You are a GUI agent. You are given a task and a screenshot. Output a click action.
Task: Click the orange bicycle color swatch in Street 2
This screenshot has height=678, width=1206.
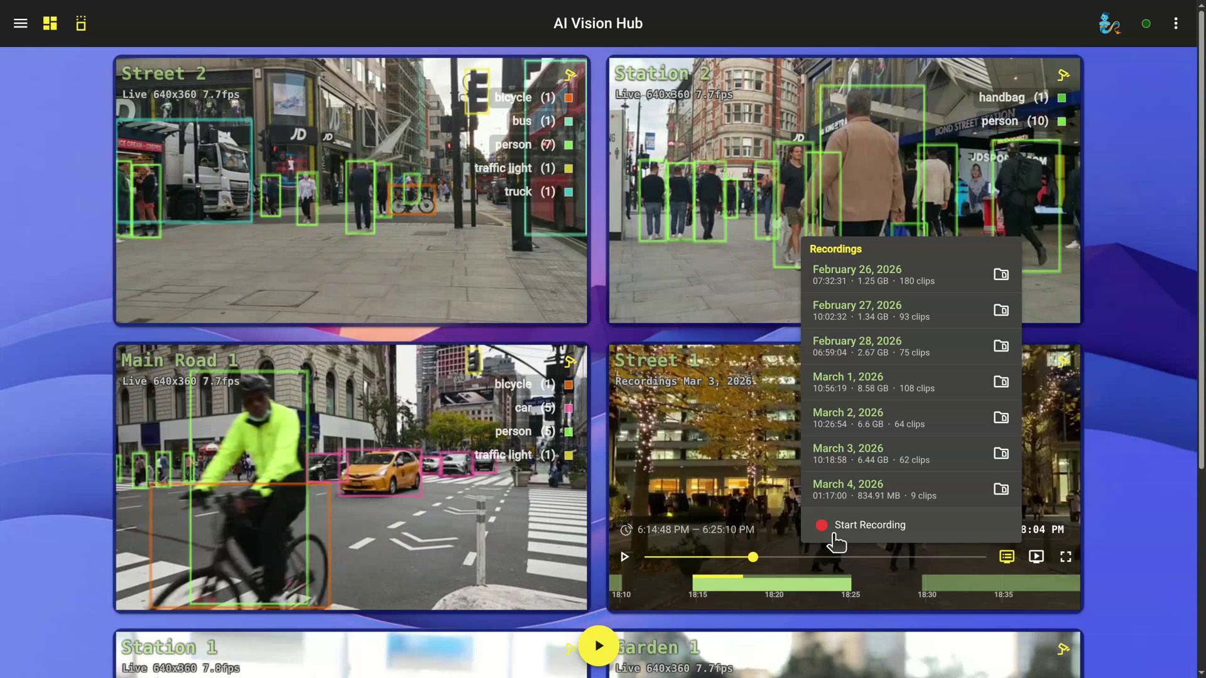click(x=568, y=98)
